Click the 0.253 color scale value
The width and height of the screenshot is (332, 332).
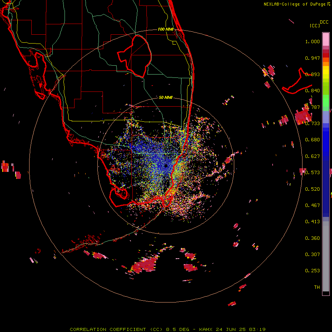point(312,271)
